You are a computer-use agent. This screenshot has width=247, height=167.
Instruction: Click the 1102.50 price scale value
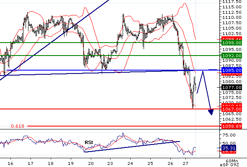click(232, 34)
